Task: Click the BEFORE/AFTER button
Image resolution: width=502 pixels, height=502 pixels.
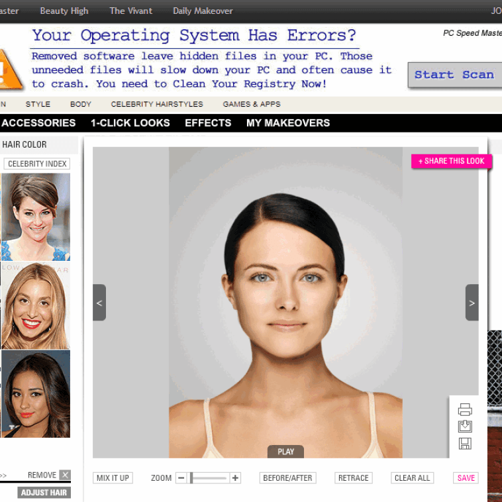Action: 287,477
